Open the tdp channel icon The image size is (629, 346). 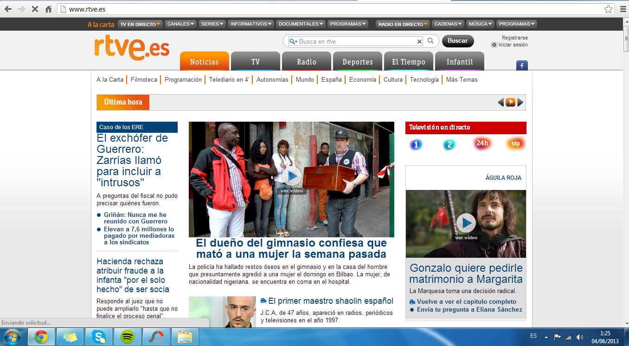(x=515, y=144)
